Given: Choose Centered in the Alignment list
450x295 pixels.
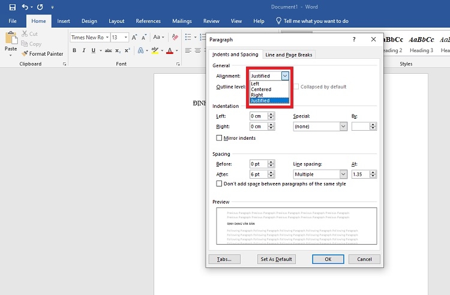Looking at the screenshot, I should pos(261,89).
